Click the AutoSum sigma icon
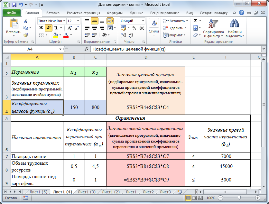Viewport: 269px width, 204px height. pos(195,21)
